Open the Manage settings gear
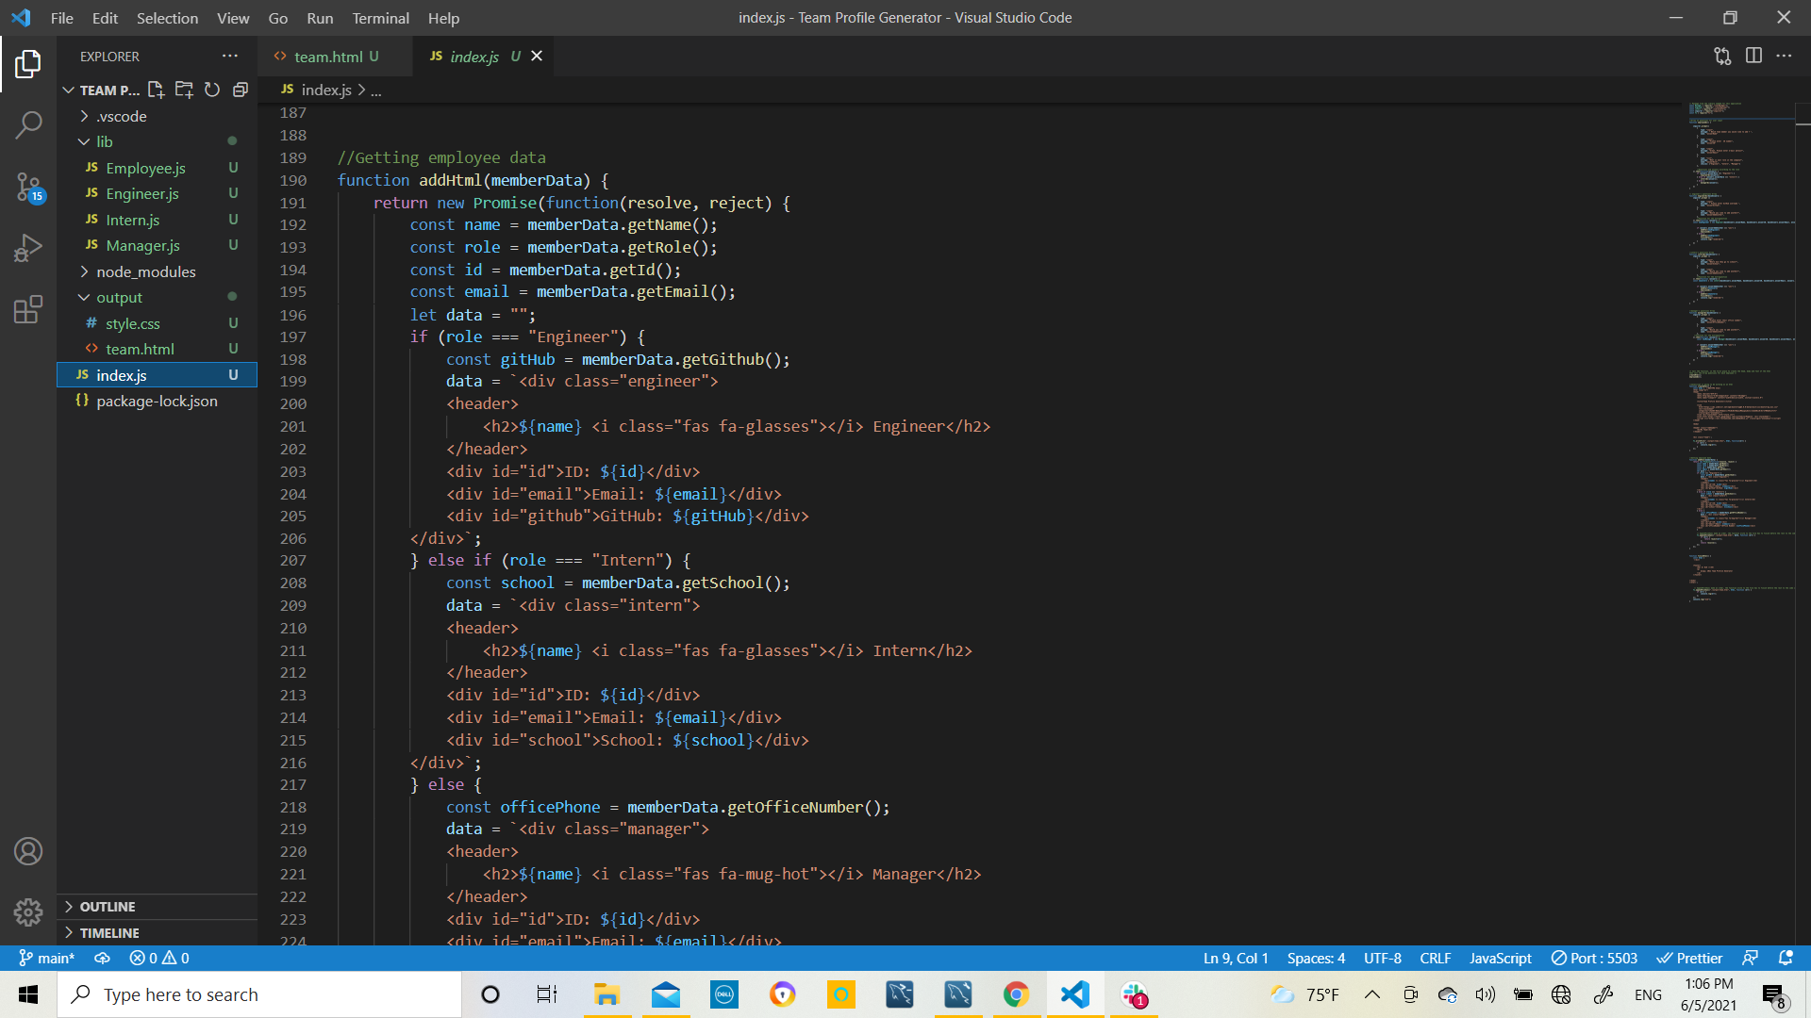Image resolution: width=1811 pixels, height=1018 pixels. tap(28, 912)
